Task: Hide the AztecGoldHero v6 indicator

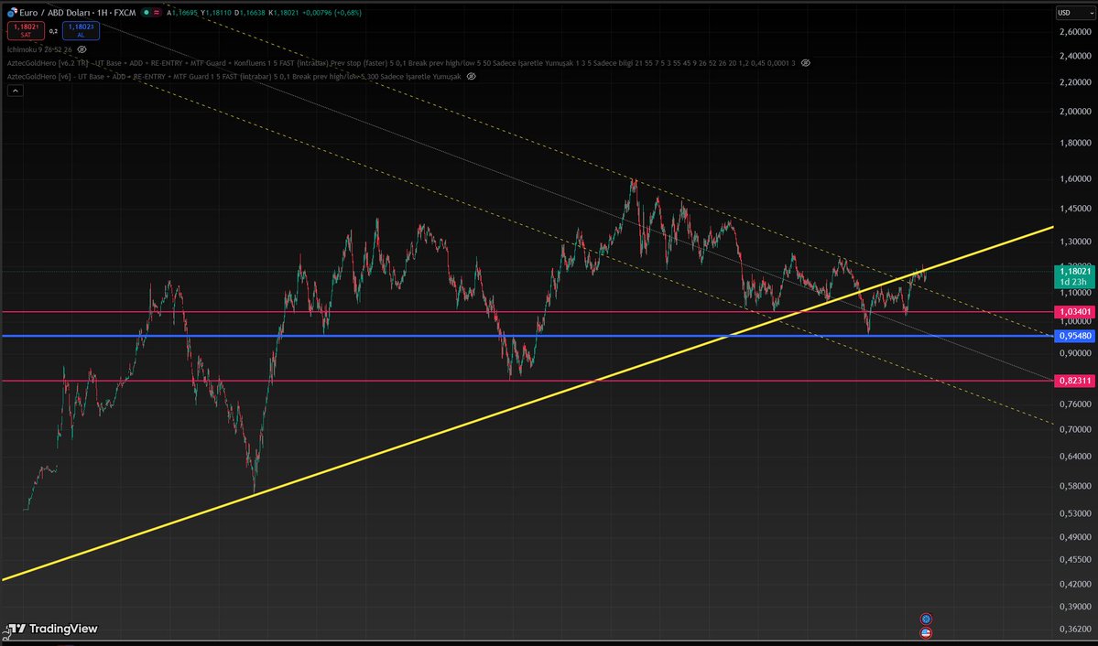Action: [471, 77]
